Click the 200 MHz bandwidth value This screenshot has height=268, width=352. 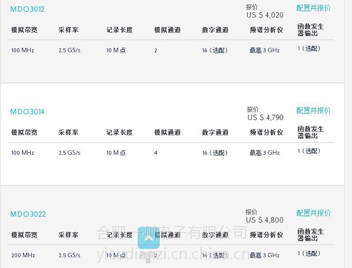coord(23,255)
